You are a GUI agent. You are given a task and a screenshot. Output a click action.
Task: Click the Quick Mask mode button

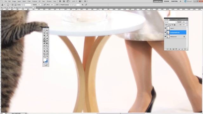point(46,65)
